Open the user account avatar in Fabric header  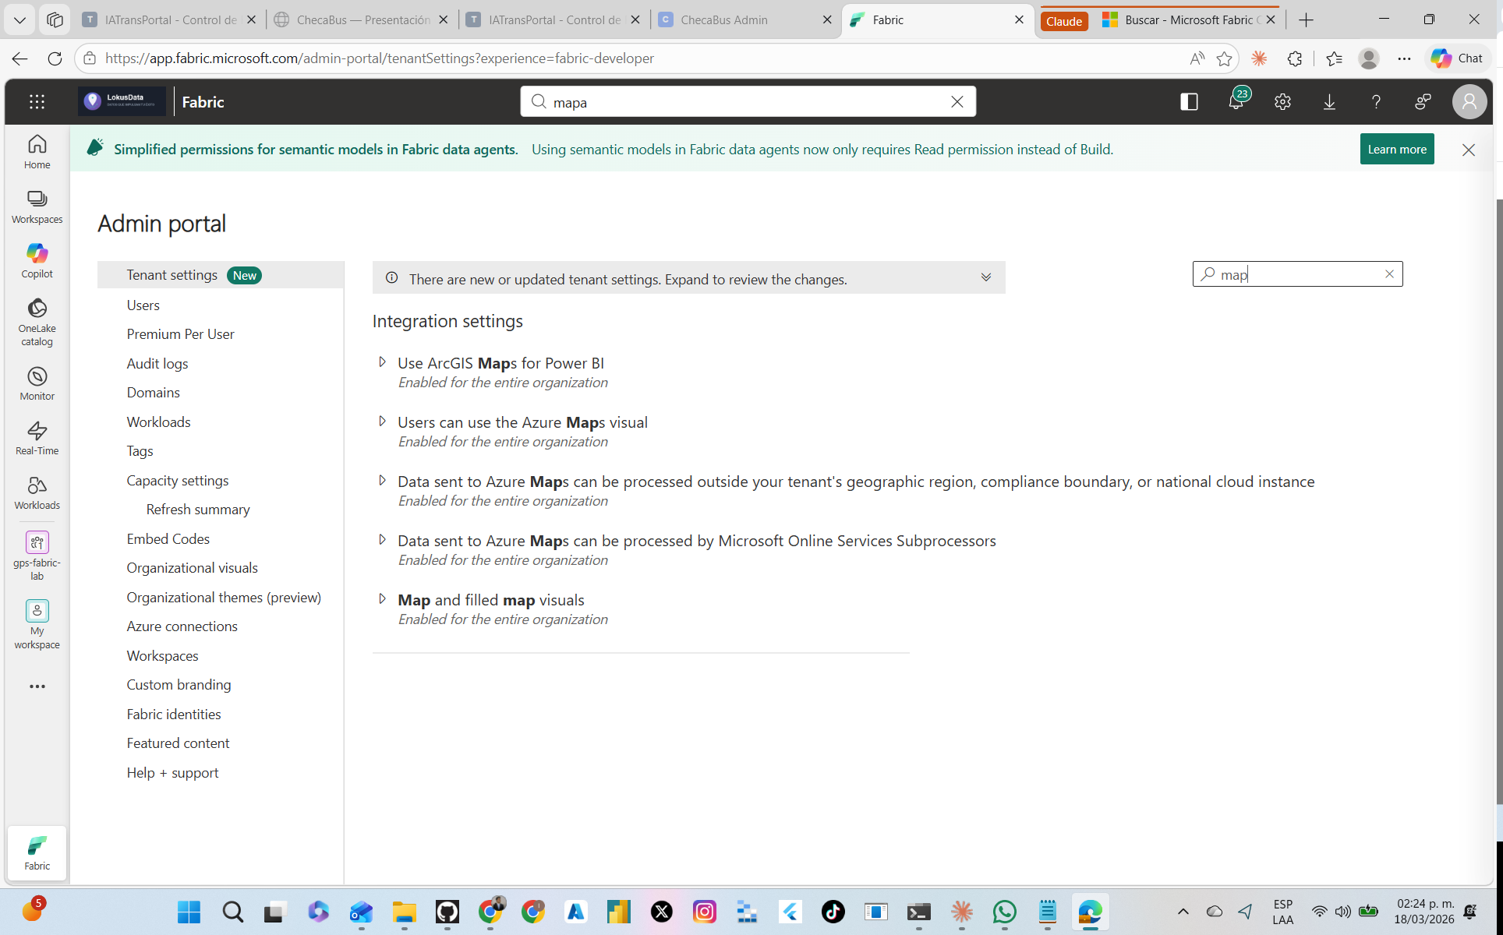[x=1469, y=102]
